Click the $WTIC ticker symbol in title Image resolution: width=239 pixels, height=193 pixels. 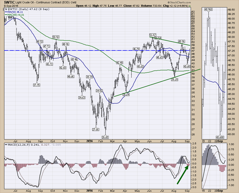[10, 2]
